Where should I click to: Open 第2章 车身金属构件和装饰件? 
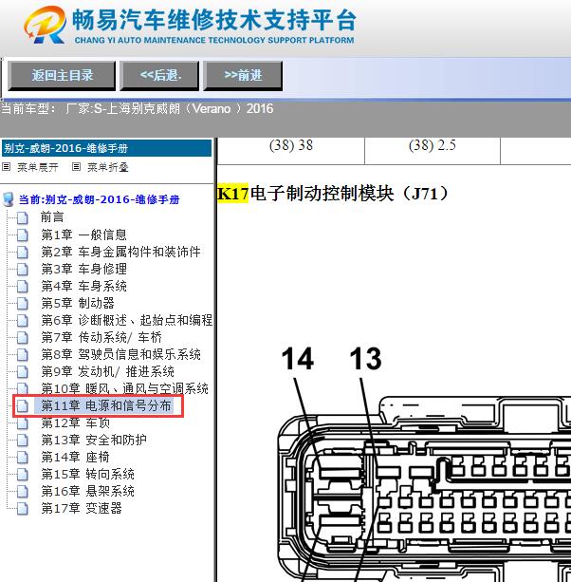pos(120,252)
